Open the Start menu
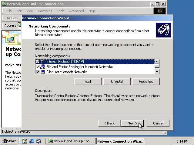 coord(9,141)
